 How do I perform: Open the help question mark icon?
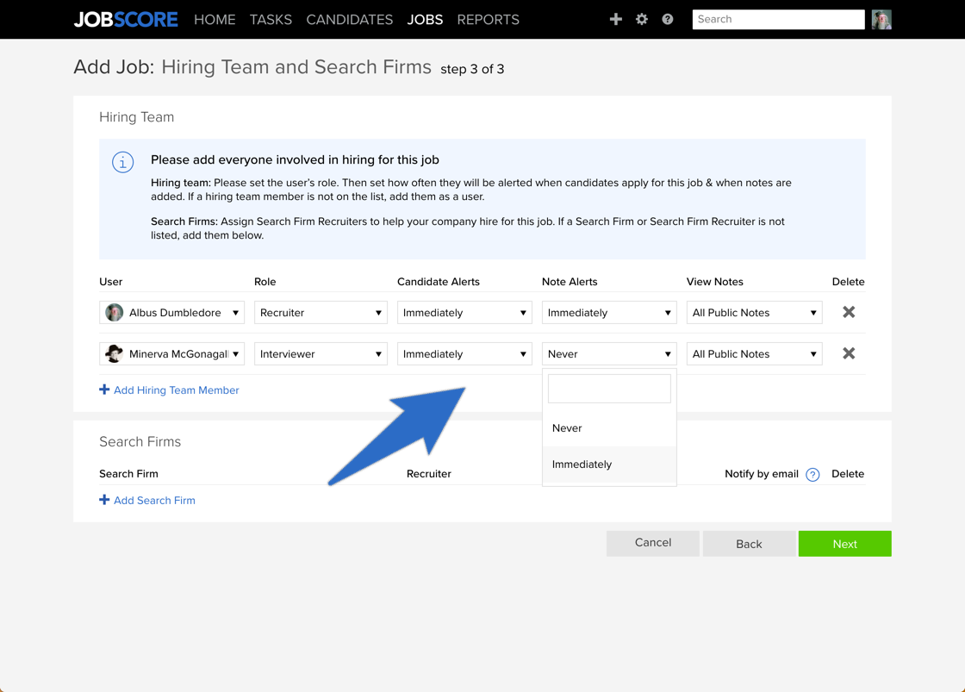667,19
